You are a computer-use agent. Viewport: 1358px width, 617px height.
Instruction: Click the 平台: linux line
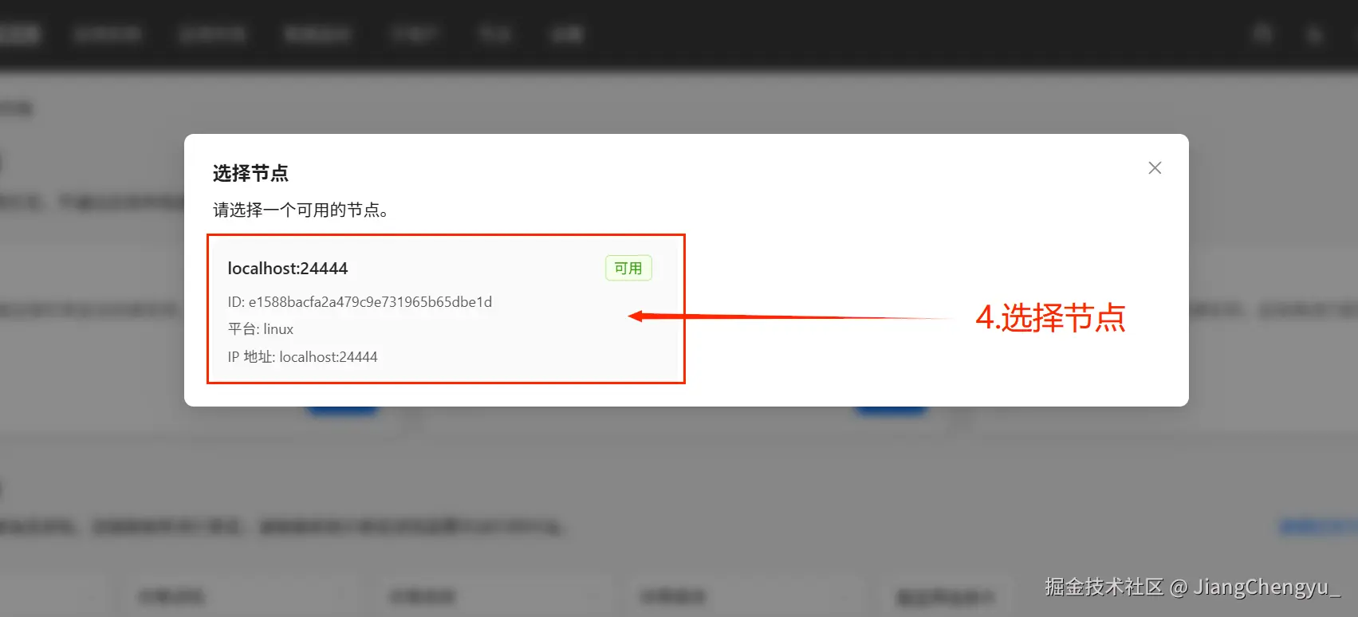pyautogui.click(x=261, y=329)
